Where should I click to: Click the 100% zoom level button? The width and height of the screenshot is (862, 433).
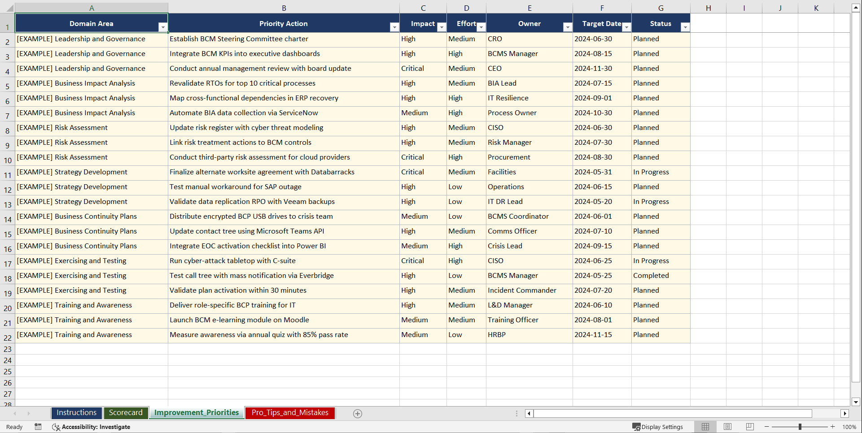[x=849, y=427]
